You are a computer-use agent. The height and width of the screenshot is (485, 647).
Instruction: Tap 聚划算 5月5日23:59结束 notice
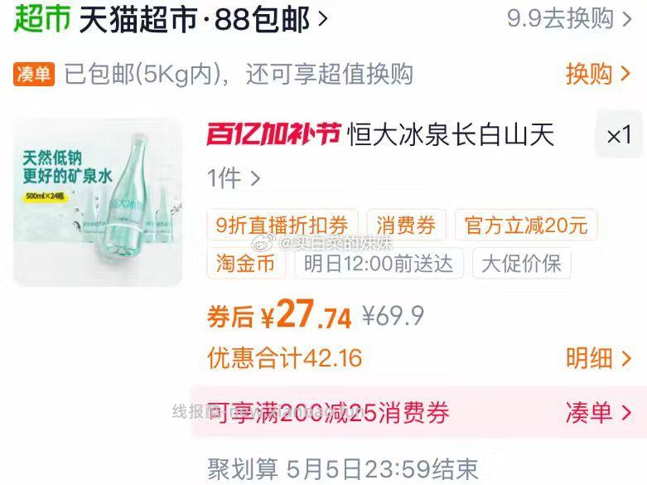(342, 469)
